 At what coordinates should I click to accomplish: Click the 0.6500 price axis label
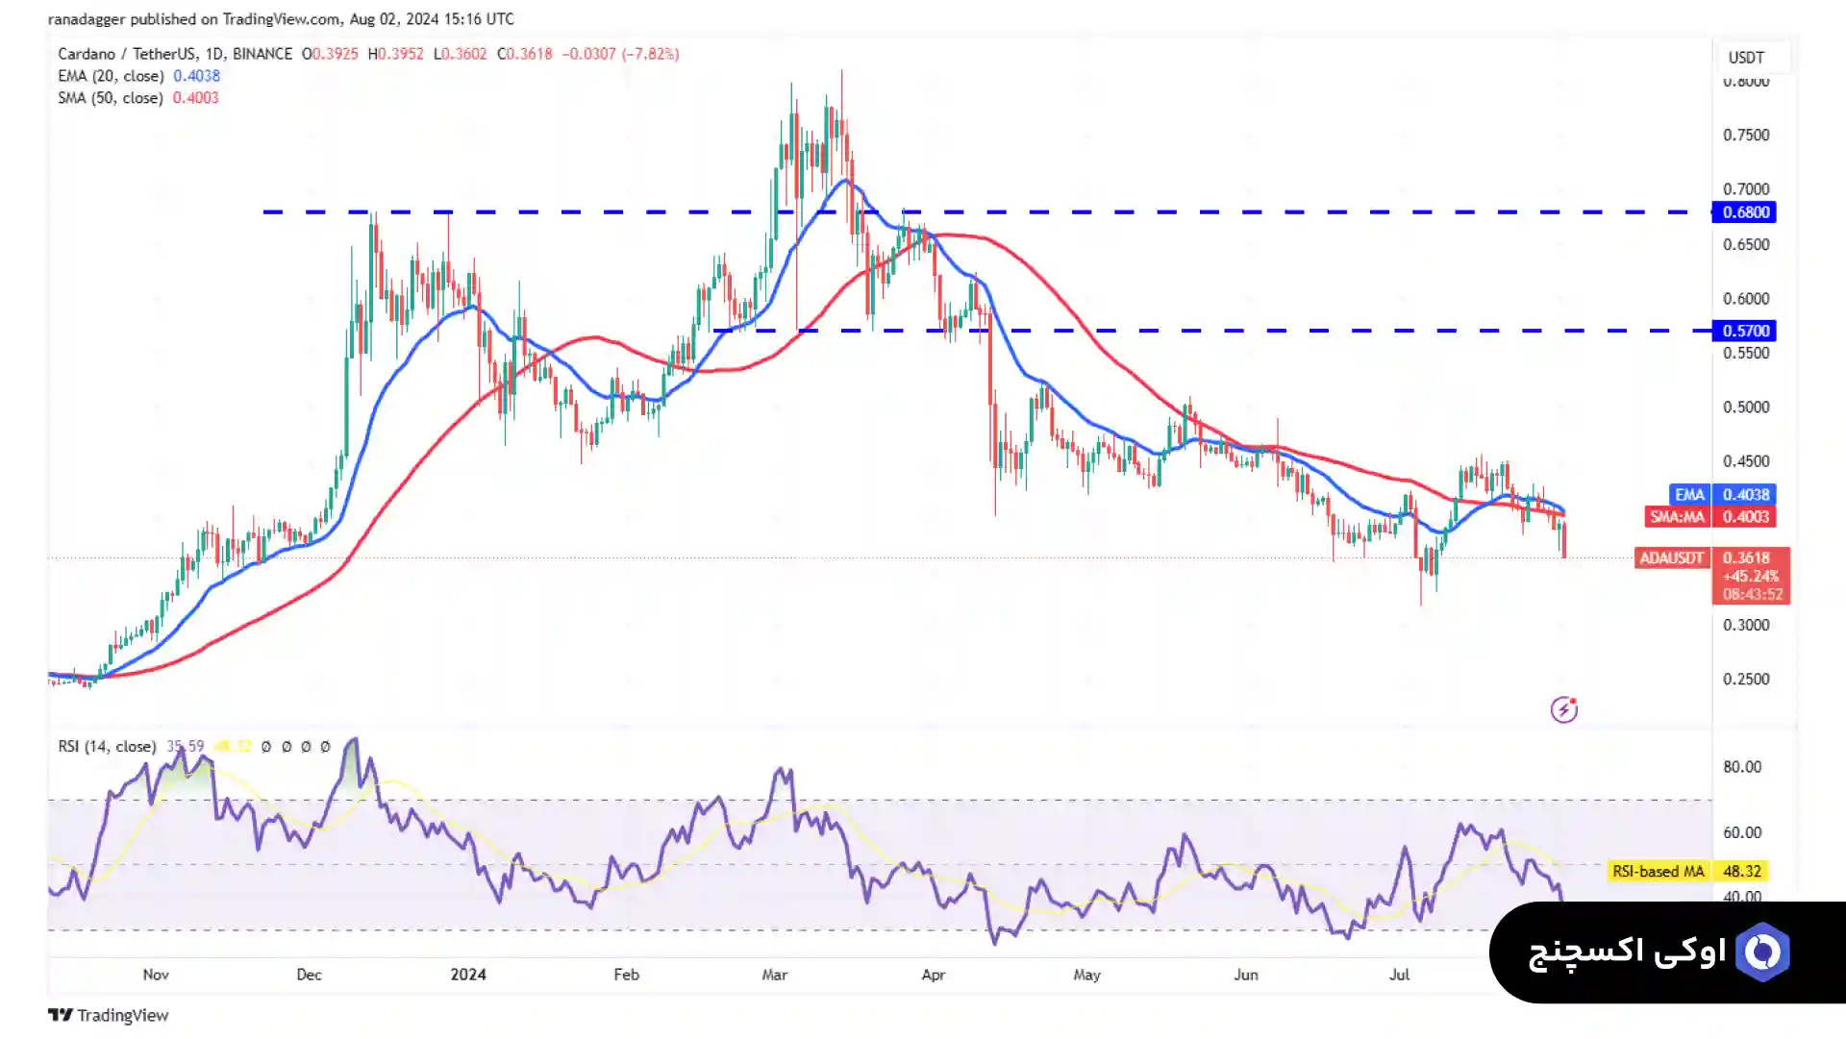(x=1746, y=244)
